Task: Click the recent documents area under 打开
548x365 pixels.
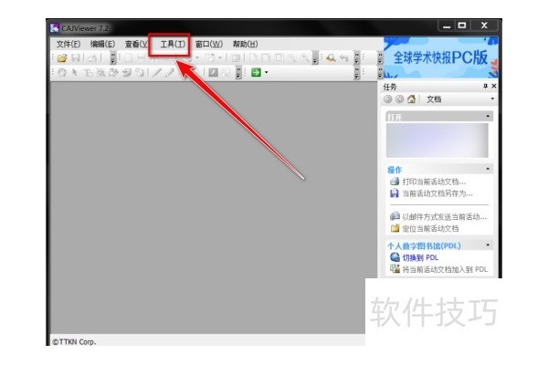Action: (437, 140)
